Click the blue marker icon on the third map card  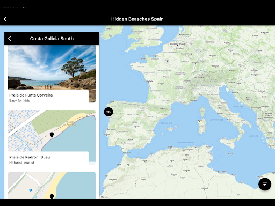(31, 190)
